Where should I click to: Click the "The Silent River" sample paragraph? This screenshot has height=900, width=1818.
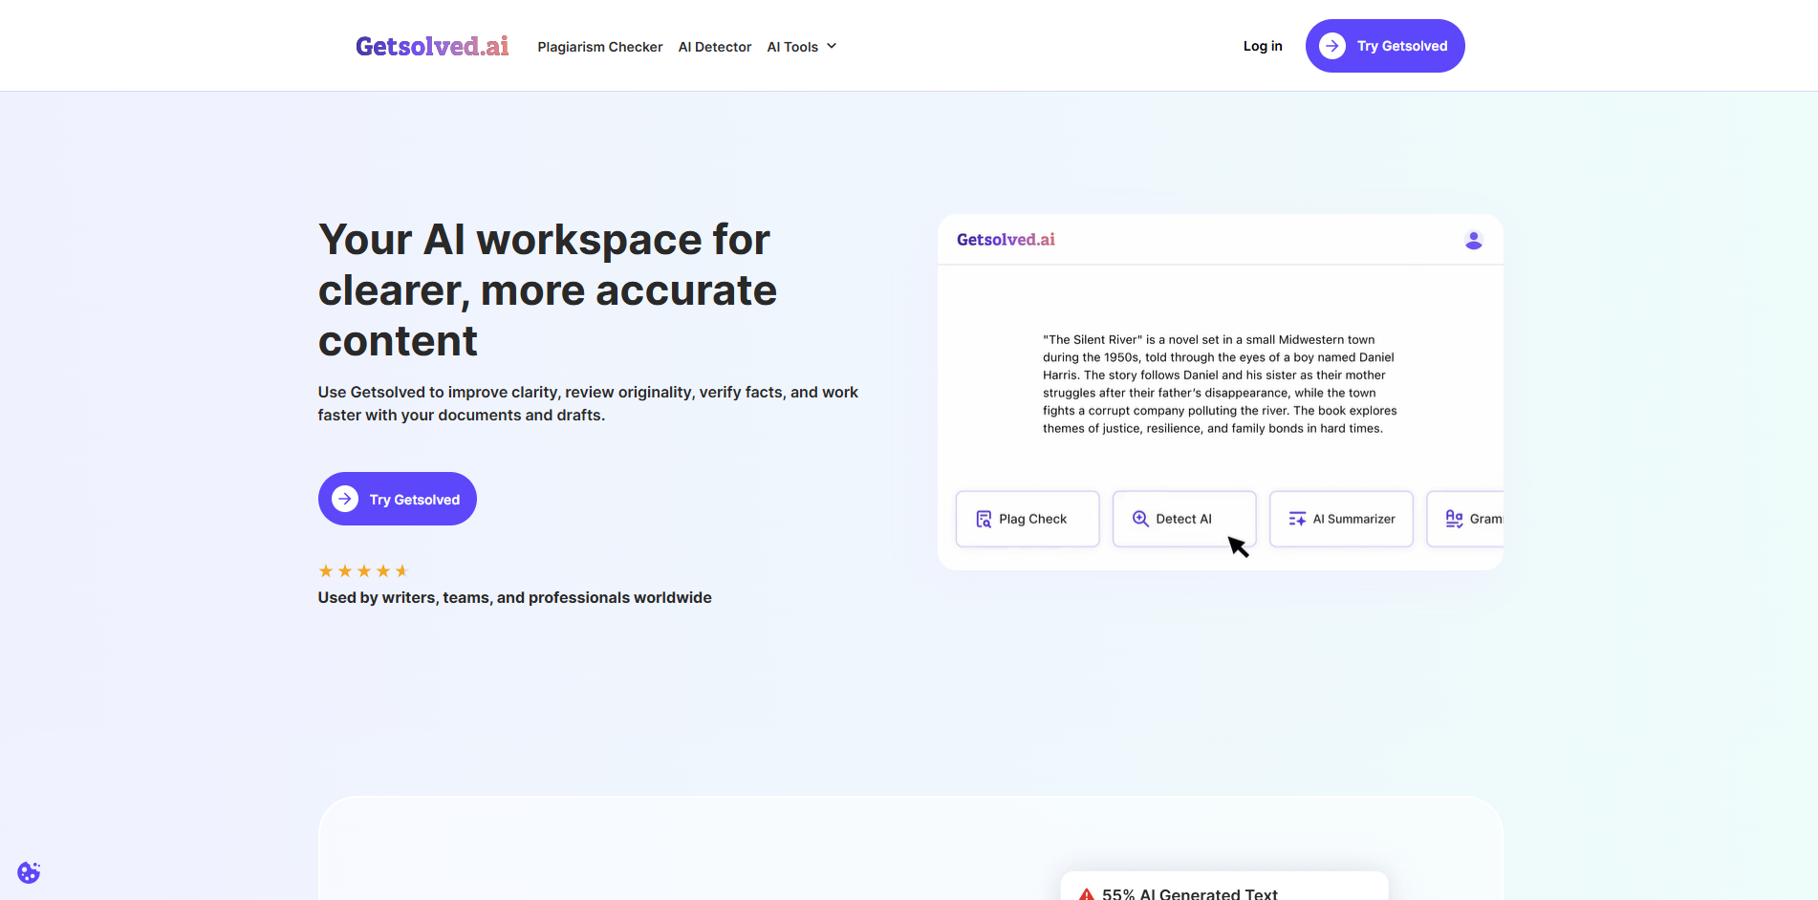point(1220,384)
